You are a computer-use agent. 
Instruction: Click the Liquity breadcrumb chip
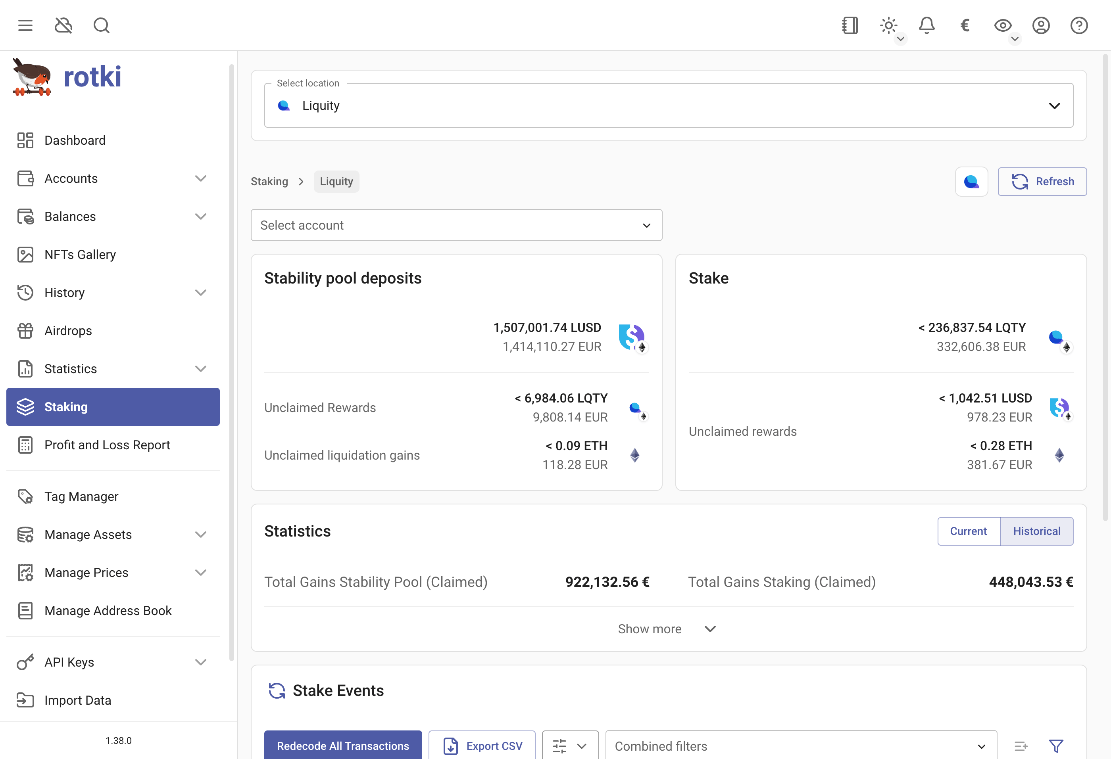[x=336, y=182]
